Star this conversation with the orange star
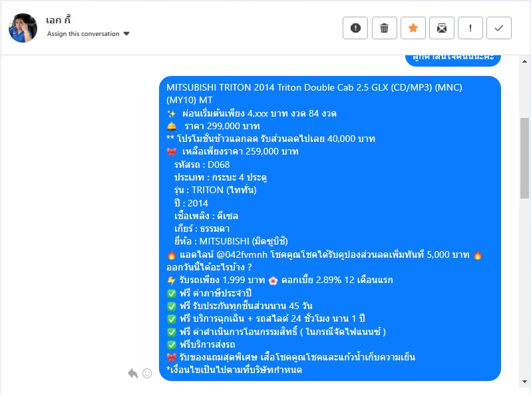This screenshot has width=531, height=395. click(413, 28)
